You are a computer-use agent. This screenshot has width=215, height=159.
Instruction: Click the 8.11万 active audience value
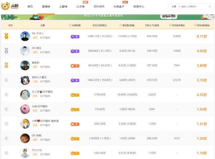(202, 36)
